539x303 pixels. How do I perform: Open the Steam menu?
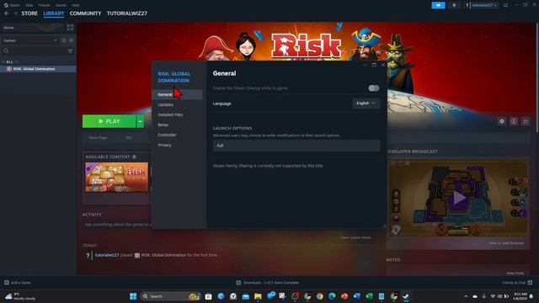click(x=12, y=5)
